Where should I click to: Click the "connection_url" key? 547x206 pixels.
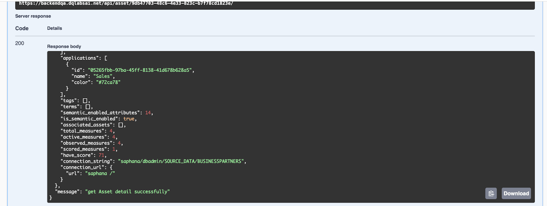[82, 167]
